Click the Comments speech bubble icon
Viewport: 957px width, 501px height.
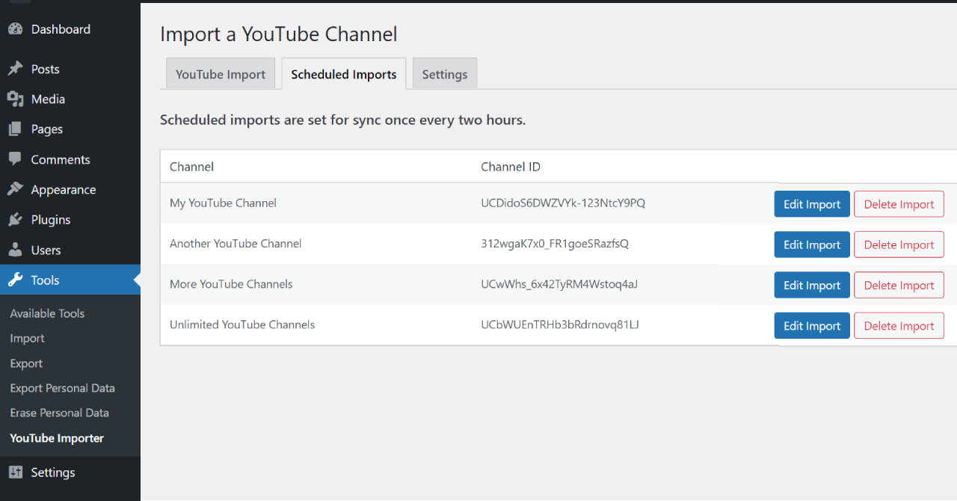15,159
